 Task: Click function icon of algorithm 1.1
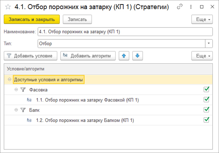(x=29, y=100)
